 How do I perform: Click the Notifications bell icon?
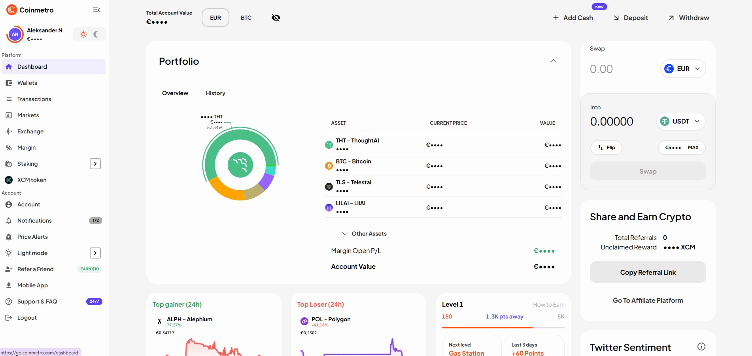click(x=9, y=221)
